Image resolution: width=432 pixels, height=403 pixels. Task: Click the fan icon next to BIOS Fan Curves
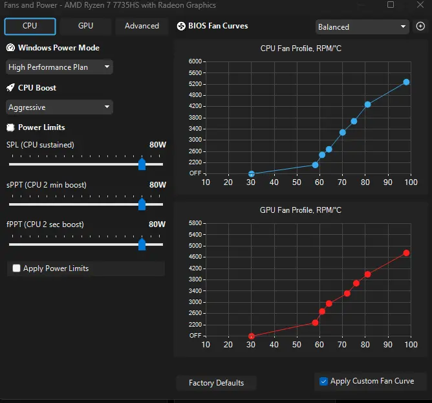click(181, 26)
